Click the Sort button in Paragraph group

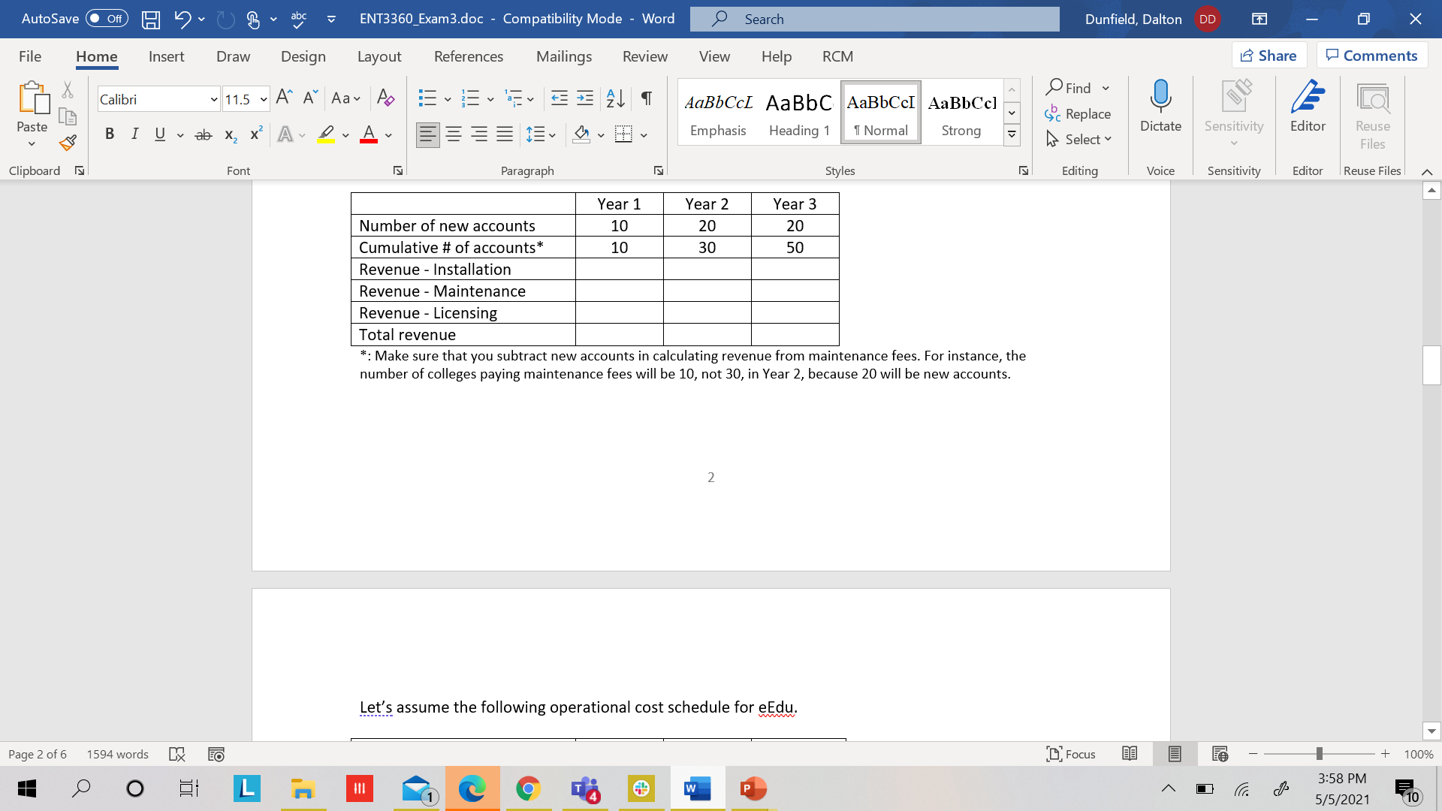[614, 98]
